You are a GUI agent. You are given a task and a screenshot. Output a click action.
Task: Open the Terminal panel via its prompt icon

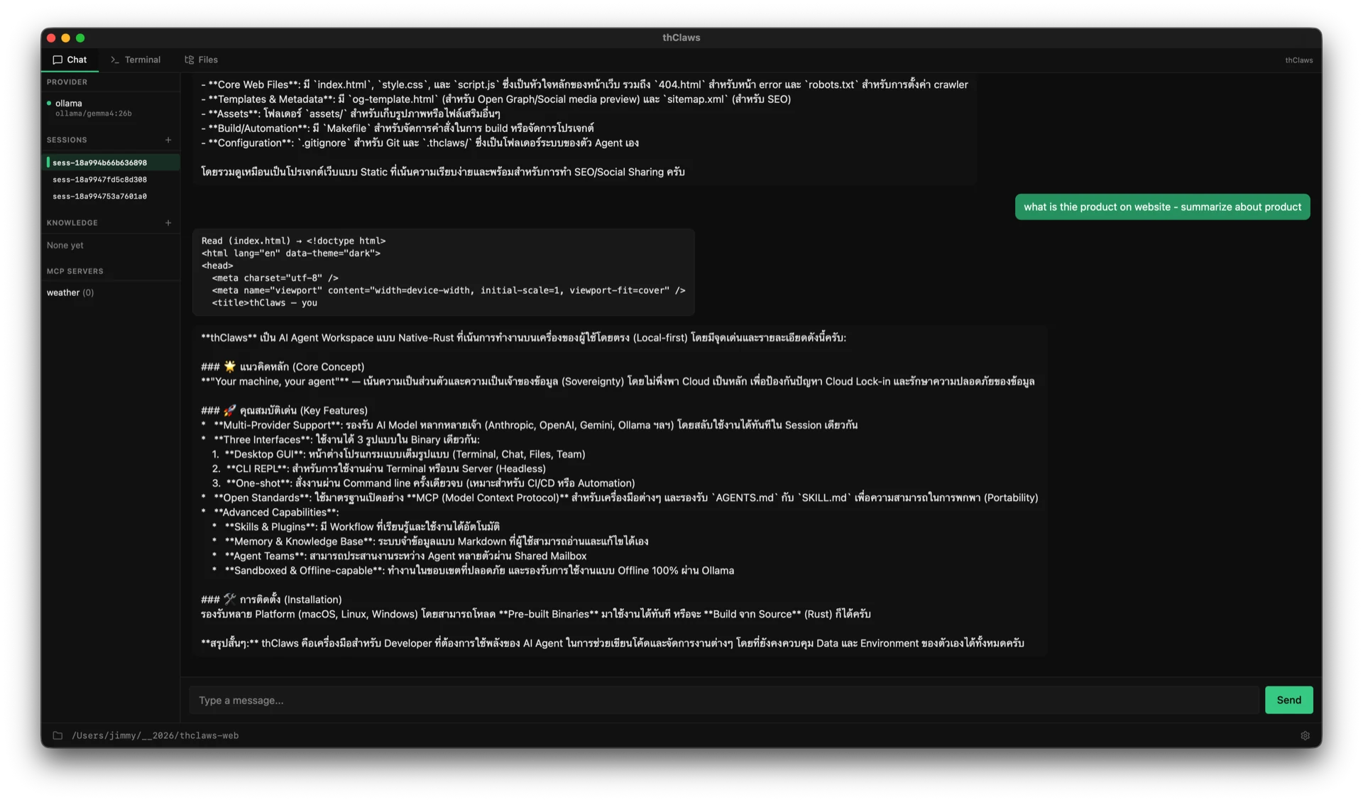coord(114,60)
